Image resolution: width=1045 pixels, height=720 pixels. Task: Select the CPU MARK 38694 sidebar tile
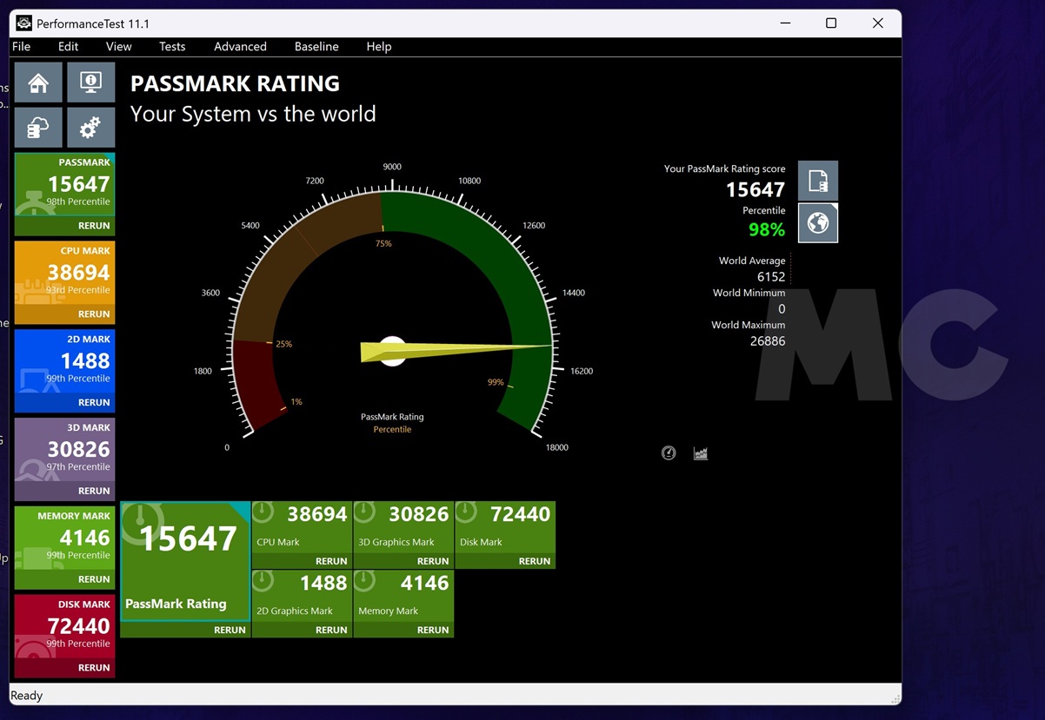click(65, 273)
